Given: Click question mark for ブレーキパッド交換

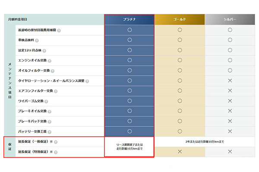Looking at the screenshot, I should pos(50,122).
